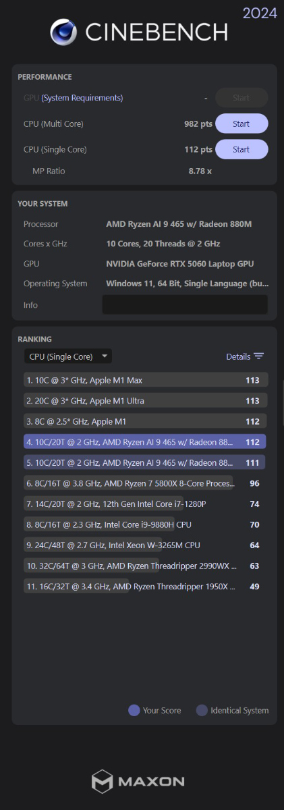Select the rank 5 identical system row

(x=144, y=462)
